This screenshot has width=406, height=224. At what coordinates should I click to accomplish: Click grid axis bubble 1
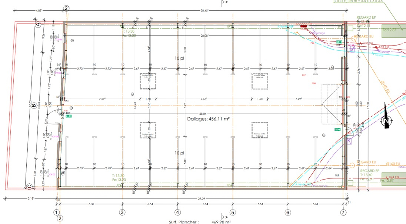click(x=56, y=213)
